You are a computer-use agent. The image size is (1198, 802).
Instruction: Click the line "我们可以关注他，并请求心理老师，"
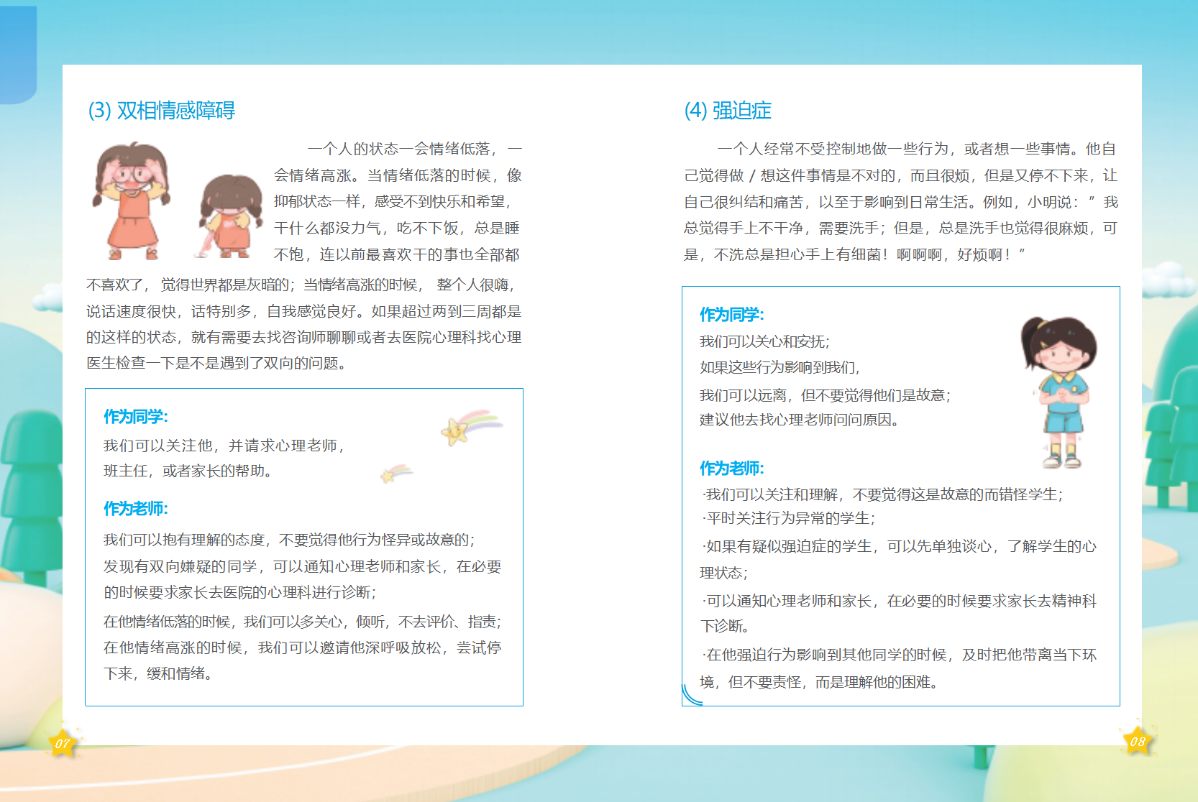[x=225, y=446]
